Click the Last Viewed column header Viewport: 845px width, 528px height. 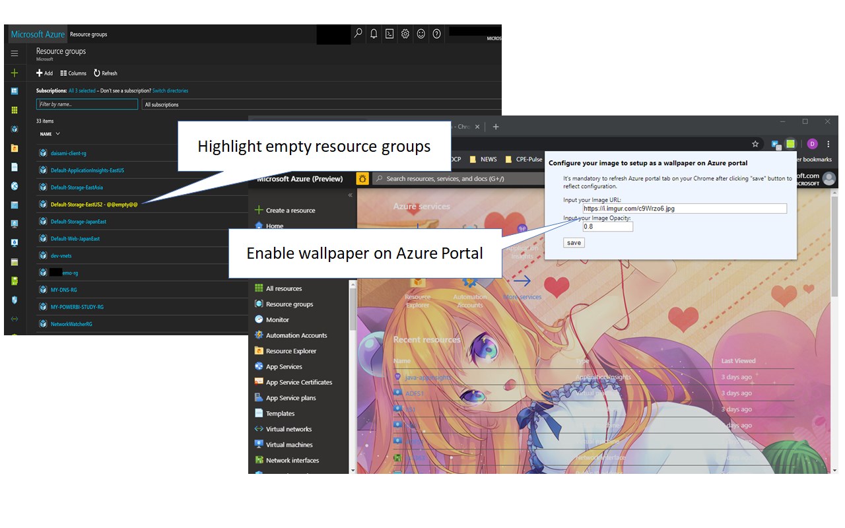coord(739,361)
